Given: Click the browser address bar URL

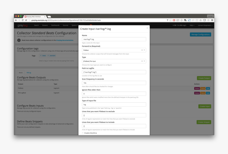Looking at the screenshot, I should point(66,20).
